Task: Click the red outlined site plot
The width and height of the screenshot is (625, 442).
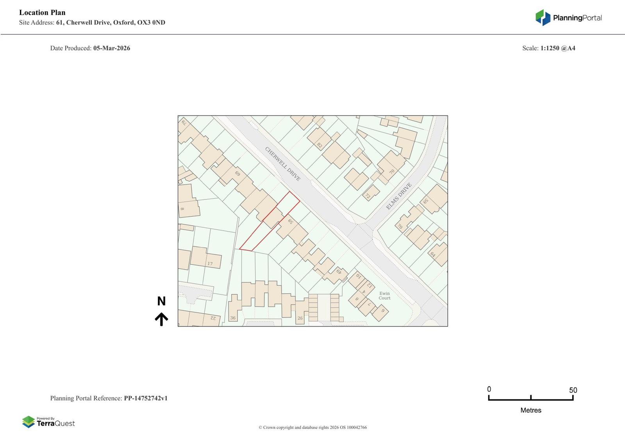Action: pyautogui.click(x=270, y=221)
